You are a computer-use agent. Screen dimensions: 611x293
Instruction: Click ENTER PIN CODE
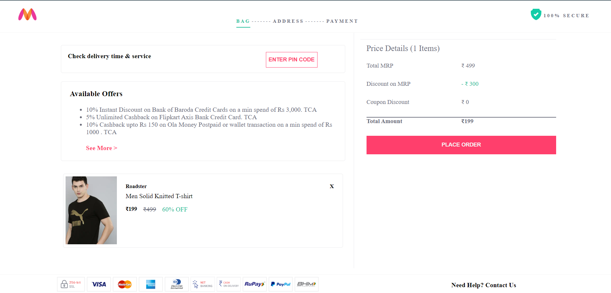[x=291, y=59]
